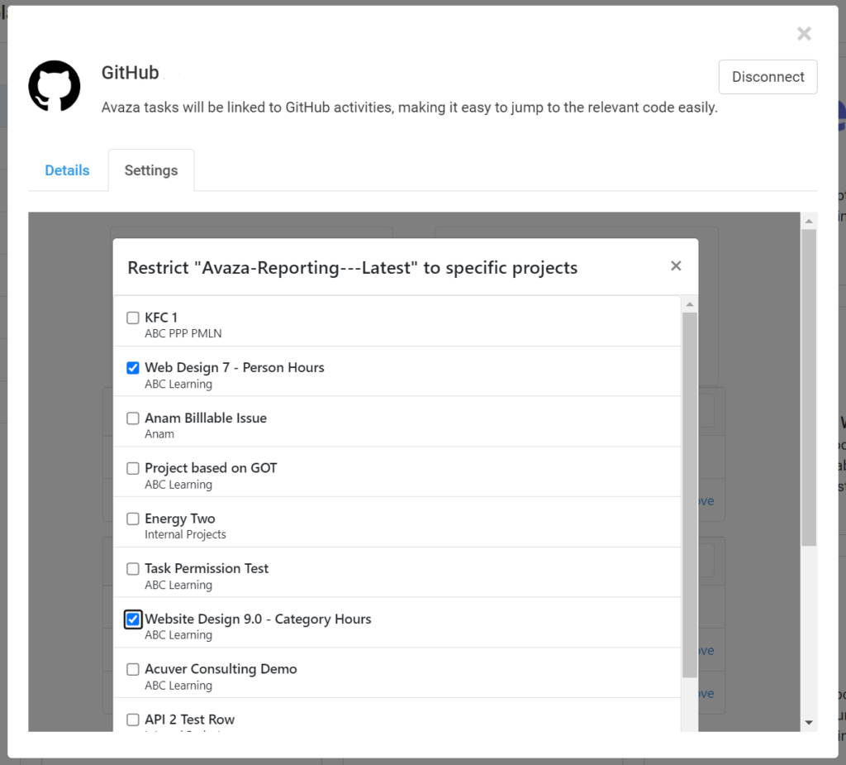Check the Energy Two checkbox
846x765 pixels.
(x=133, y=519)
